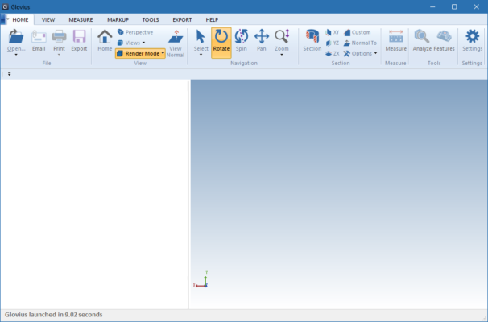The image size is (488, 322).
Task: Expand the Zoom dropdown arrow
Action: pyautogui.click(x=282, y=55)
